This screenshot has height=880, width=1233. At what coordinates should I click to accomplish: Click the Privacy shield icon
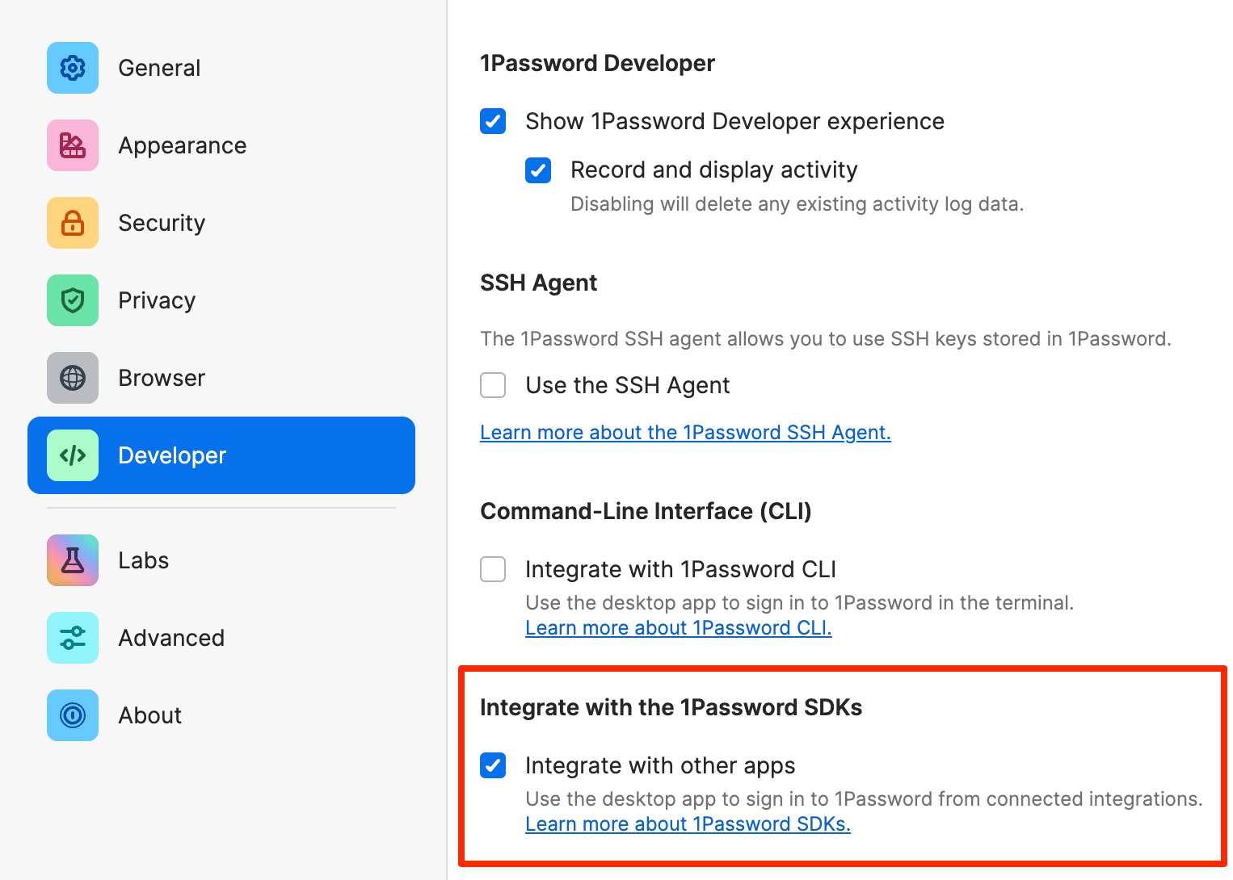pyautogui.click(x=72, y=300)
